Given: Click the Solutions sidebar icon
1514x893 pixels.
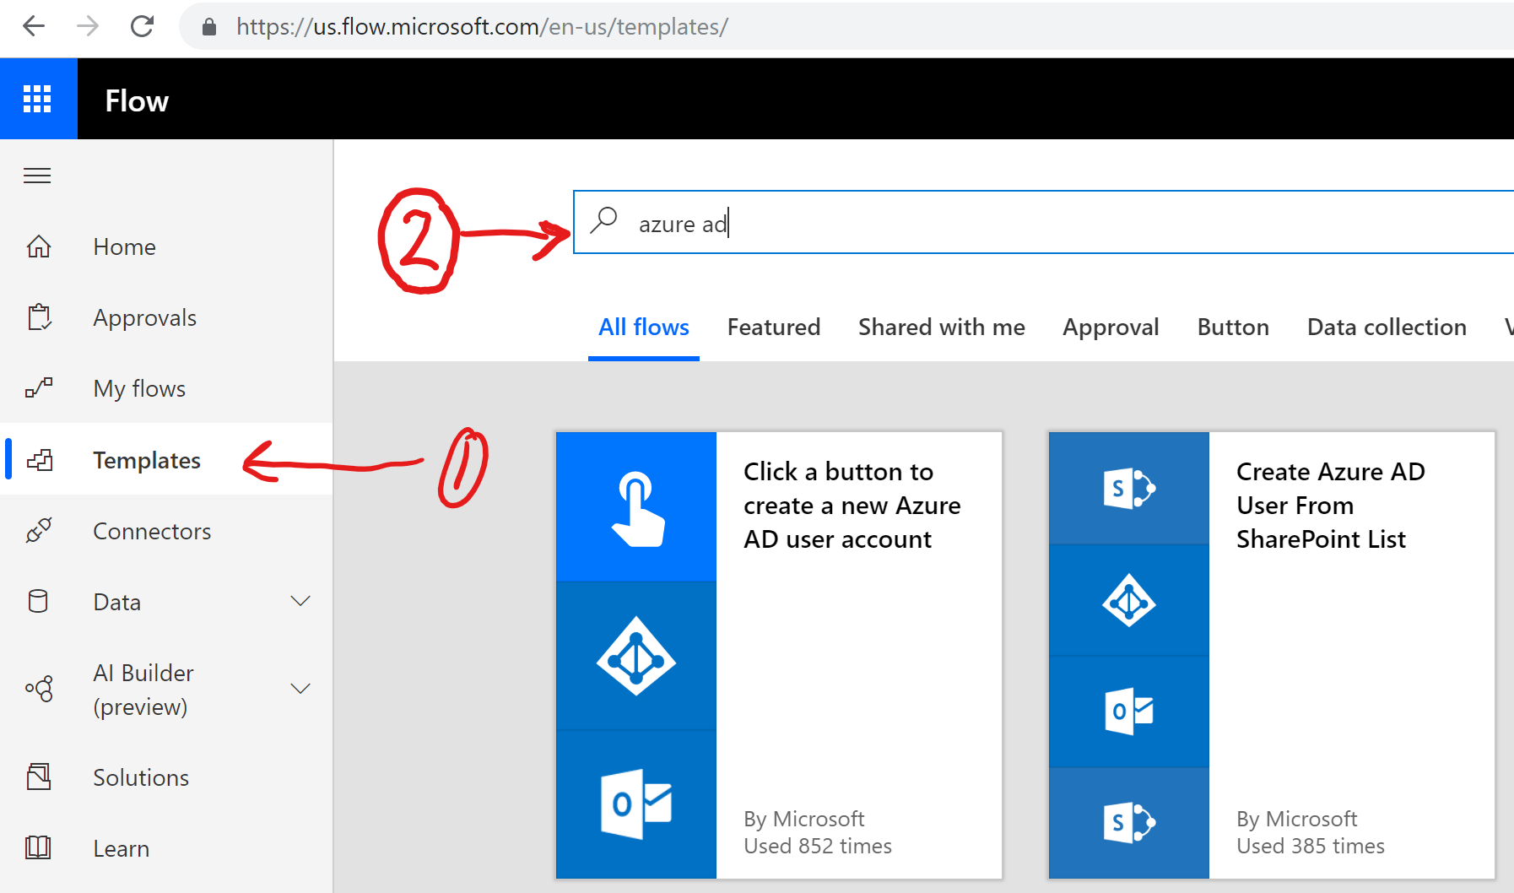Looking at the screenshot, I should coord(39,777).
